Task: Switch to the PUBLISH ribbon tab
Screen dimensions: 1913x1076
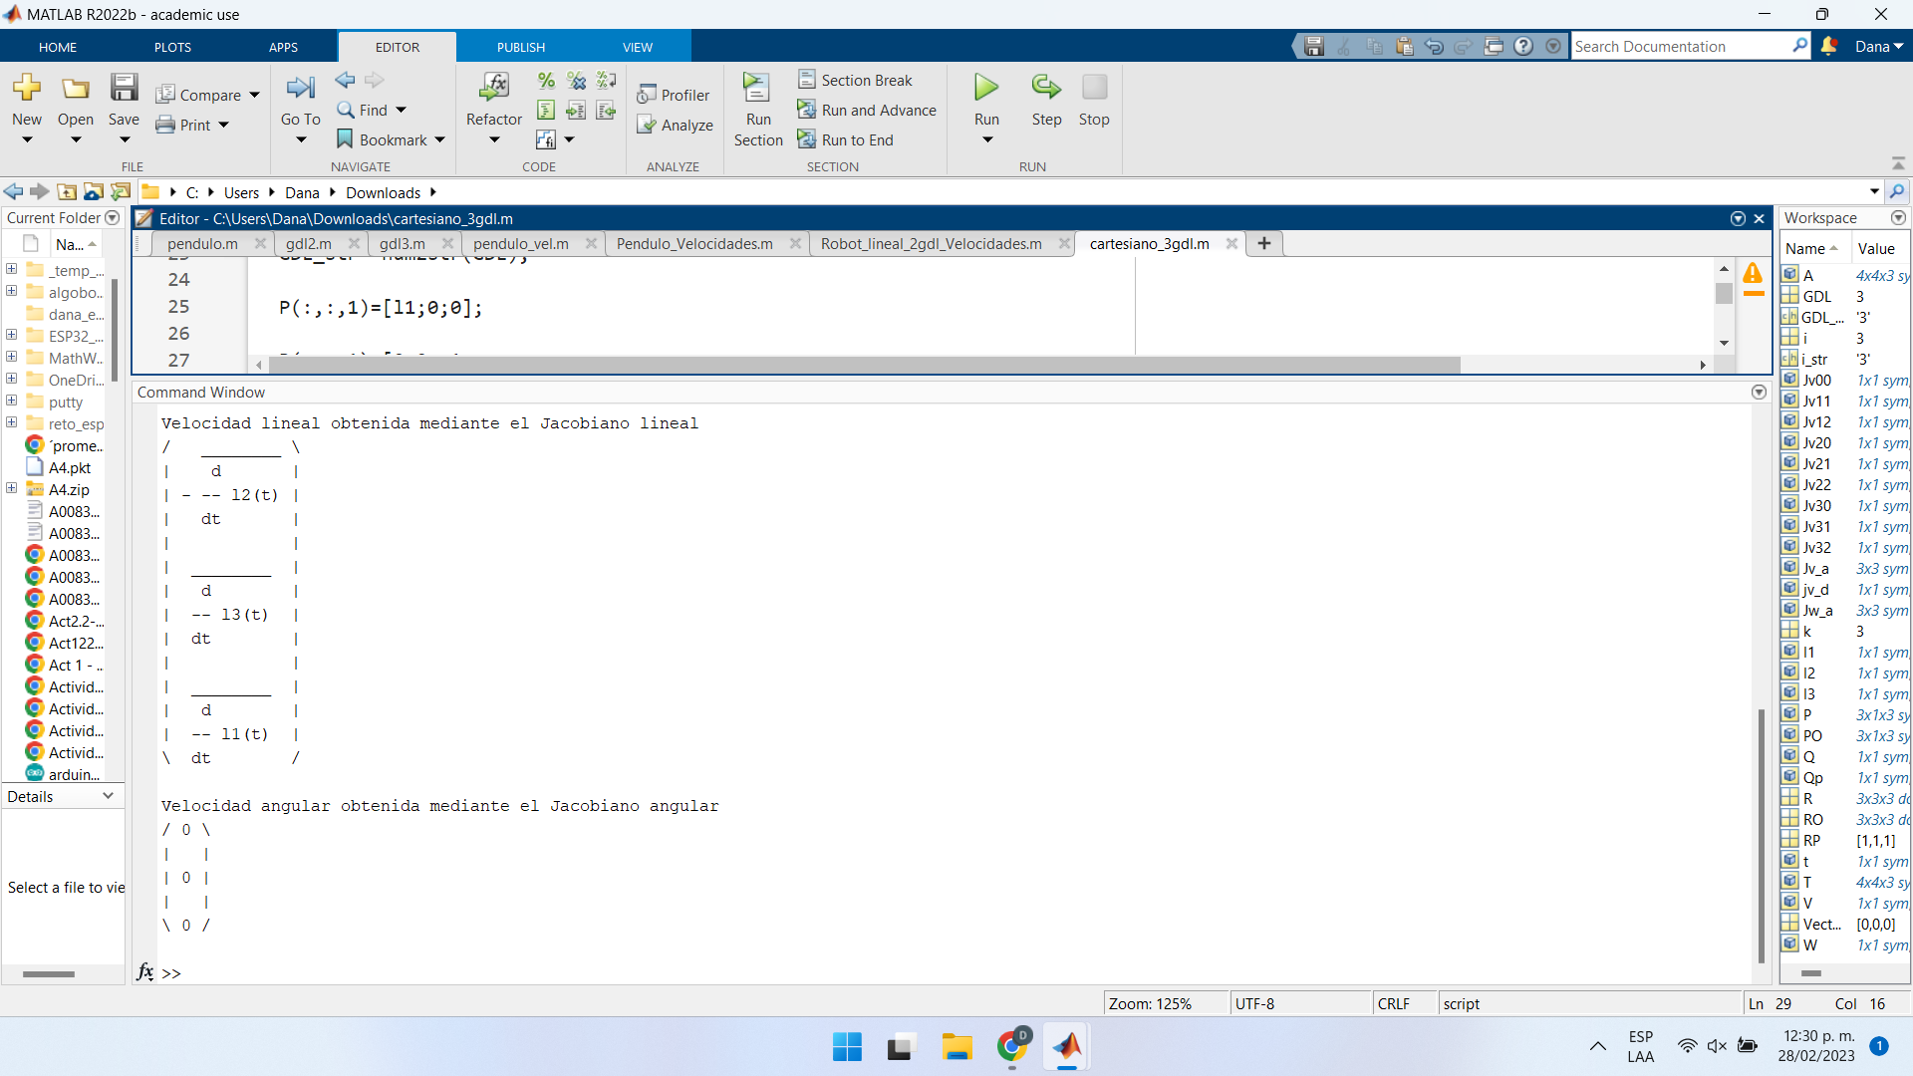Action: coord(521,47)
